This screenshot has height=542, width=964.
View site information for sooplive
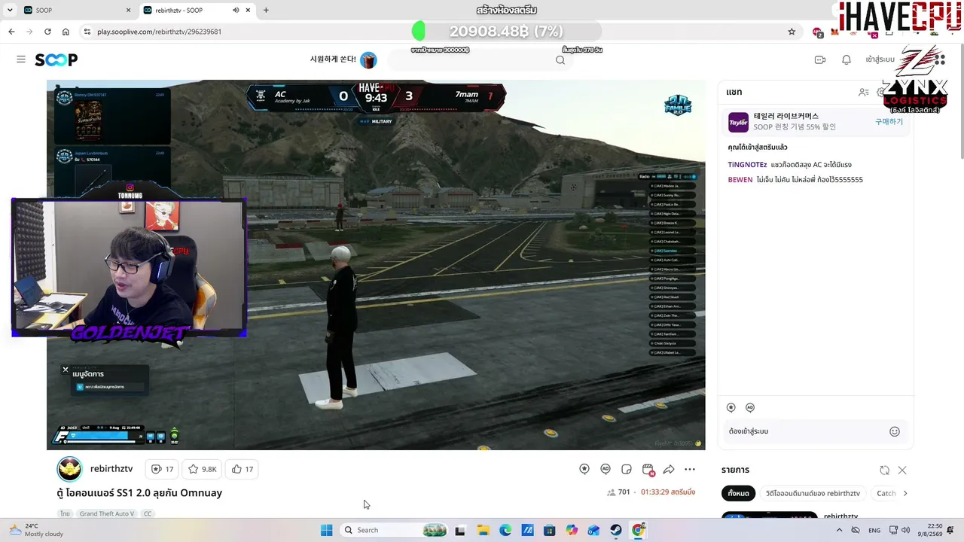tap(87, 32)
